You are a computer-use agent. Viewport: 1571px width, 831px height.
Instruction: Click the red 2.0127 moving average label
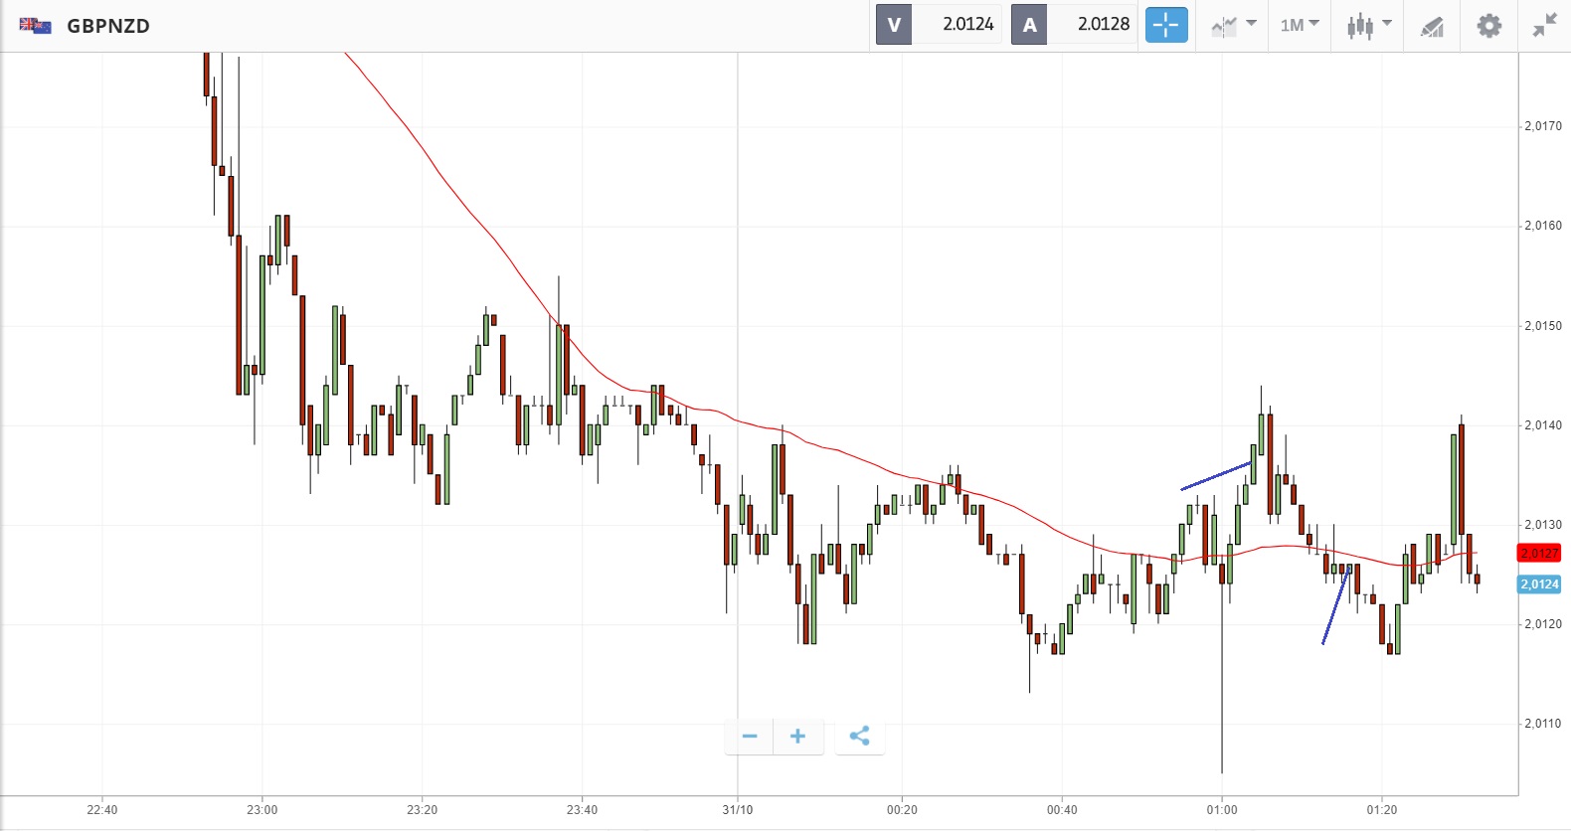point(1539,553)
